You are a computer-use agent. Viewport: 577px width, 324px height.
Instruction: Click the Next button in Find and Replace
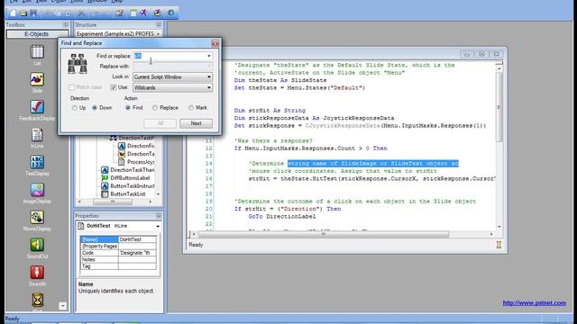(x=197, y=123)
